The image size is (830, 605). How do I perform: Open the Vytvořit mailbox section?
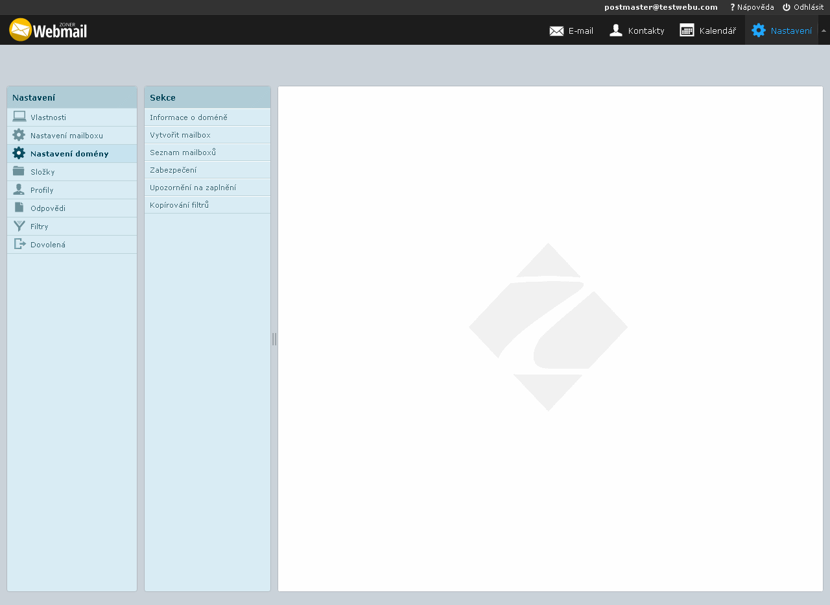click(180, 135)
